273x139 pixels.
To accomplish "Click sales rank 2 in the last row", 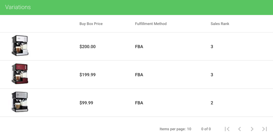I will click(212, 103).
